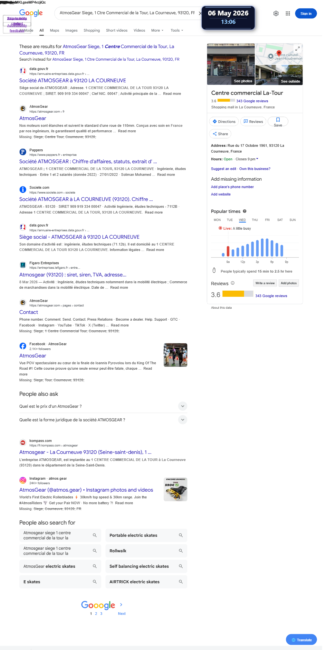Expand the "forme juridique de la société" question
326x650 pixels.
tap(183, 420)
